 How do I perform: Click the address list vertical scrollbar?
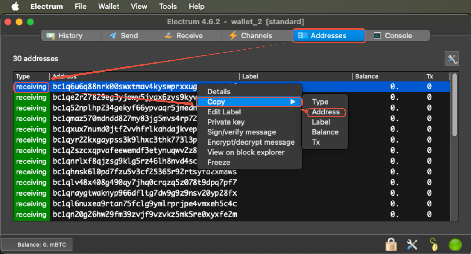[455, 105]
